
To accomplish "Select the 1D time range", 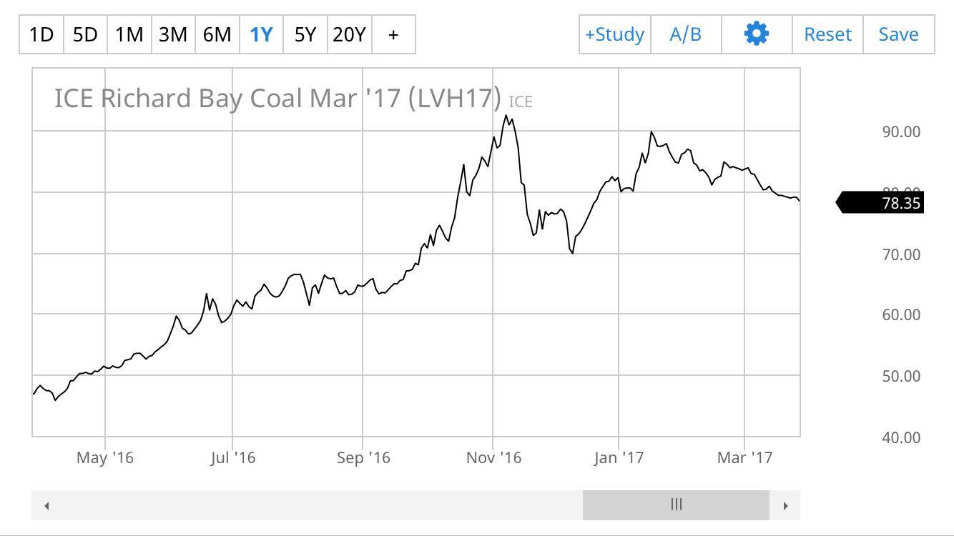I will (x=41, y=34).
